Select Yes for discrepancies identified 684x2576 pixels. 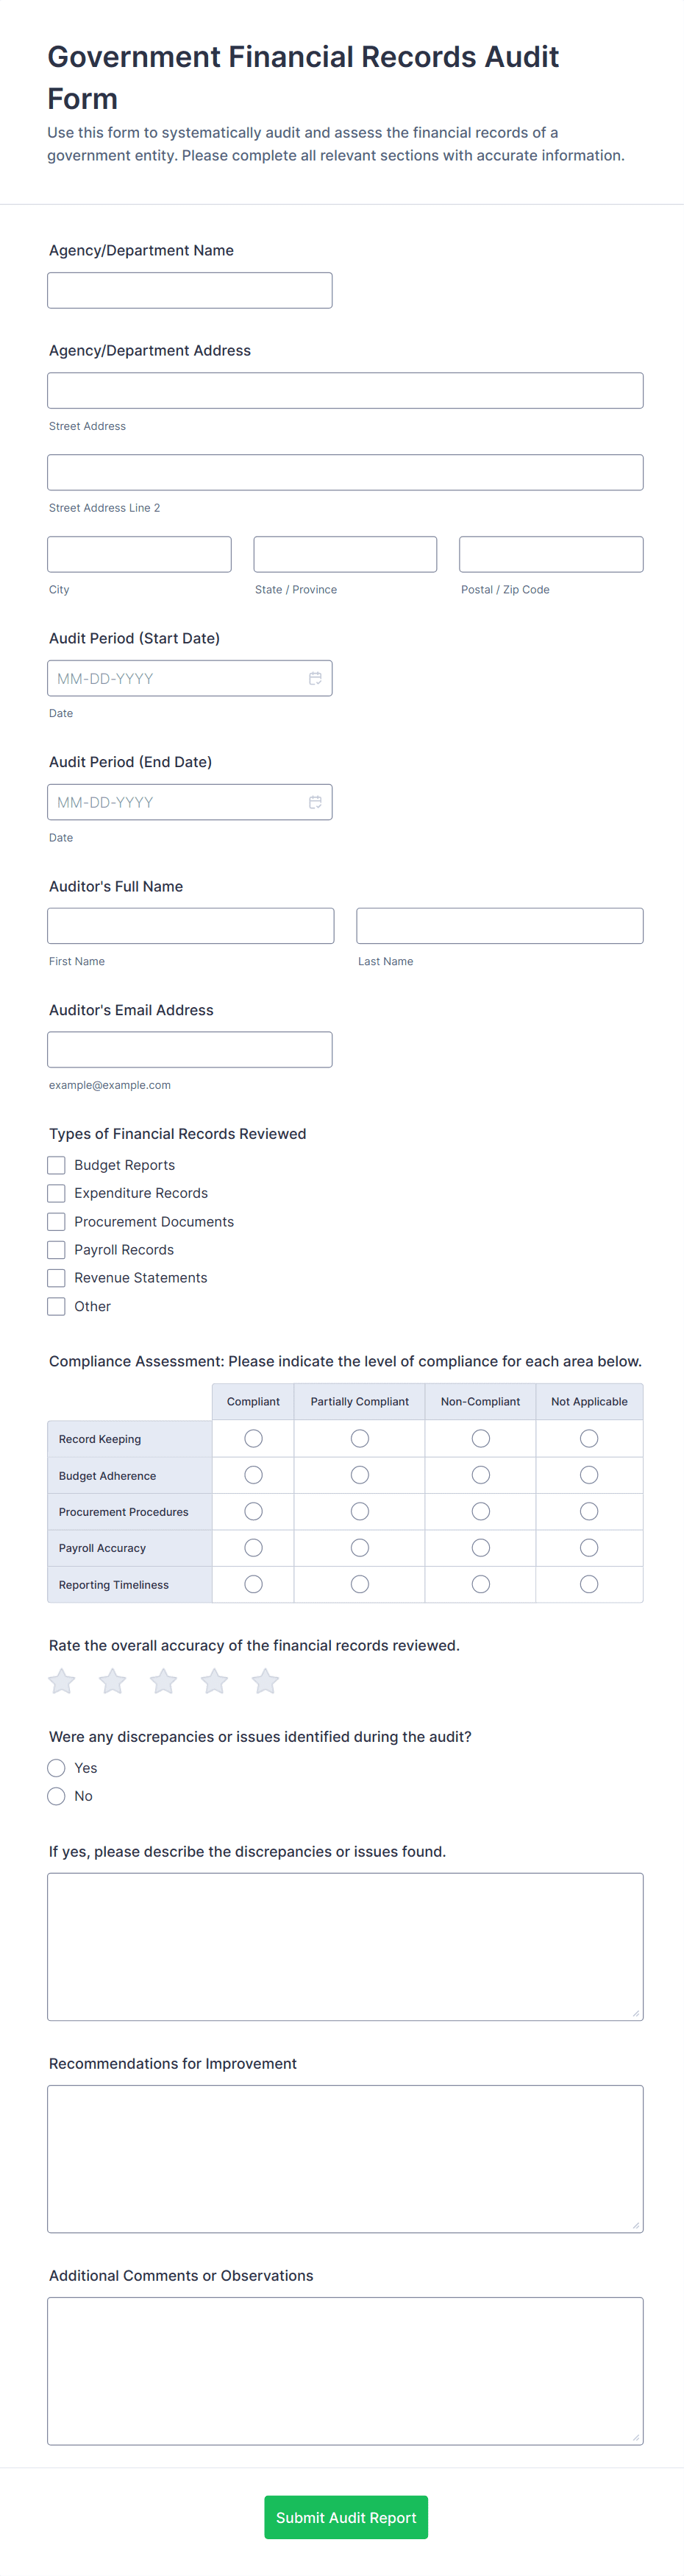[x=57, y=1768]
